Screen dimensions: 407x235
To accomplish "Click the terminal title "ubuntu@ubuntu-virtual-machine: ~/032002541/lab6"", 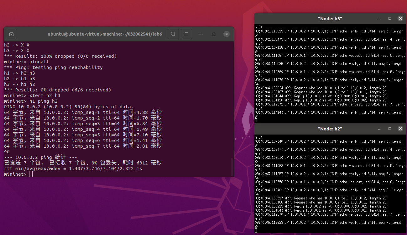I will pos(105,34).
